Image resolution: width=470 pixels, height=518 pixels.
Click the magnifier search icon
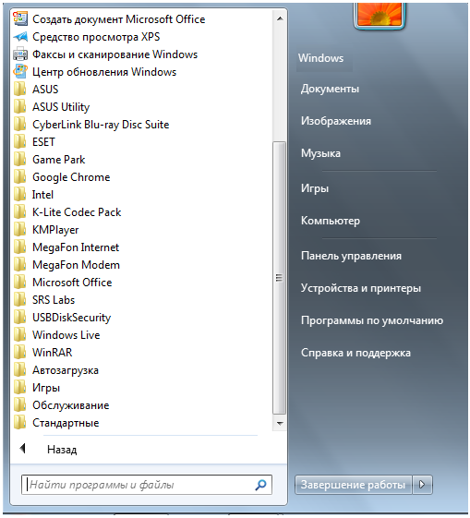click(260, 485)
